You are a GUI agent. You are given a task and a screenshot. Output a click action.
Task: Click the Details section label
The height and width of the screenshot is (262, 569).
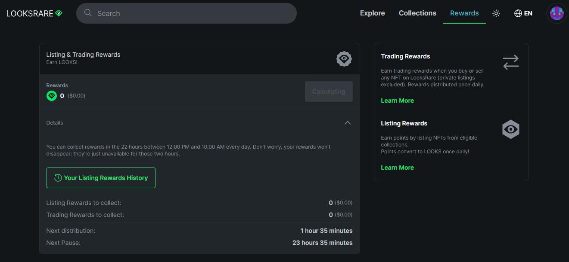tap(55, 123)
